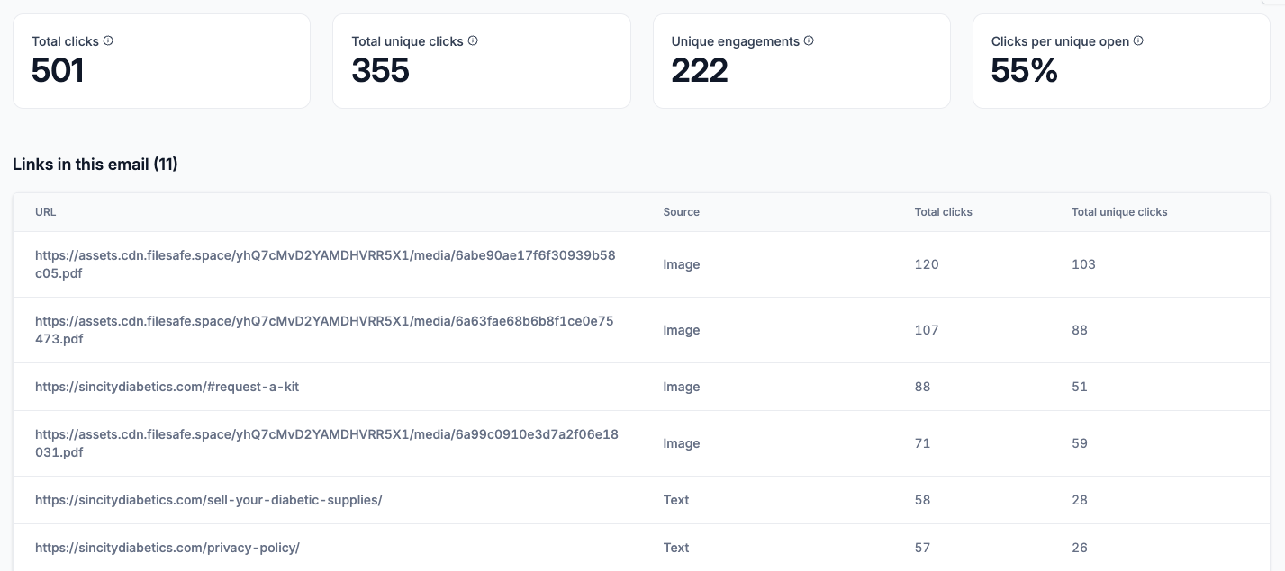Screen dimensions: 1285x571
Task: Open the privacy-policy URL
Action: tap(167, 548)
